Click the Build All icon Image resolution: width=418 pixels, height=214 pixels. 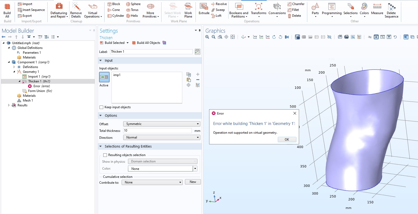pos(7,10)
